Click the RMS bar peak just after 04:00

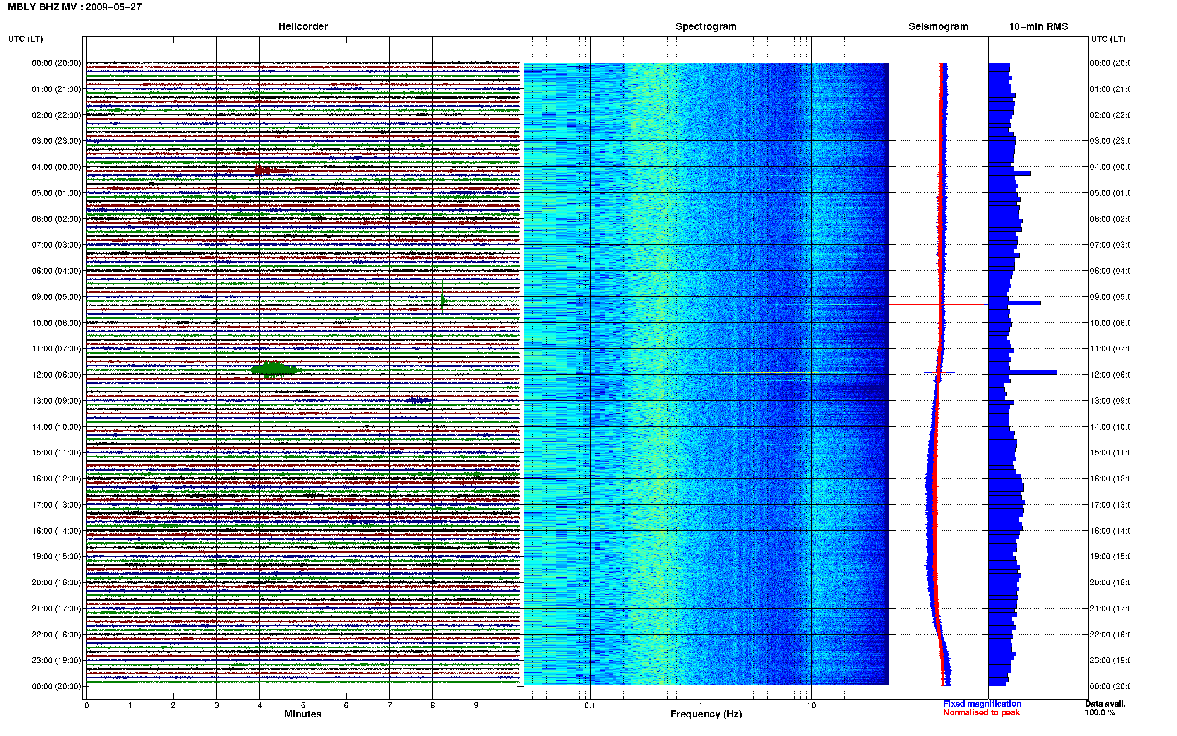tap(1010, 173)
